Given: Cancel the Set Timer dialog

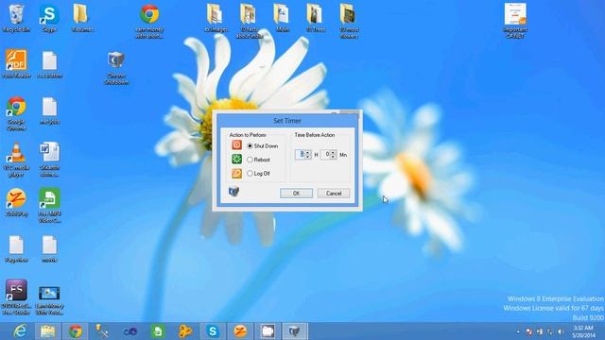Looking at the screenshot, I should (334, 193).
